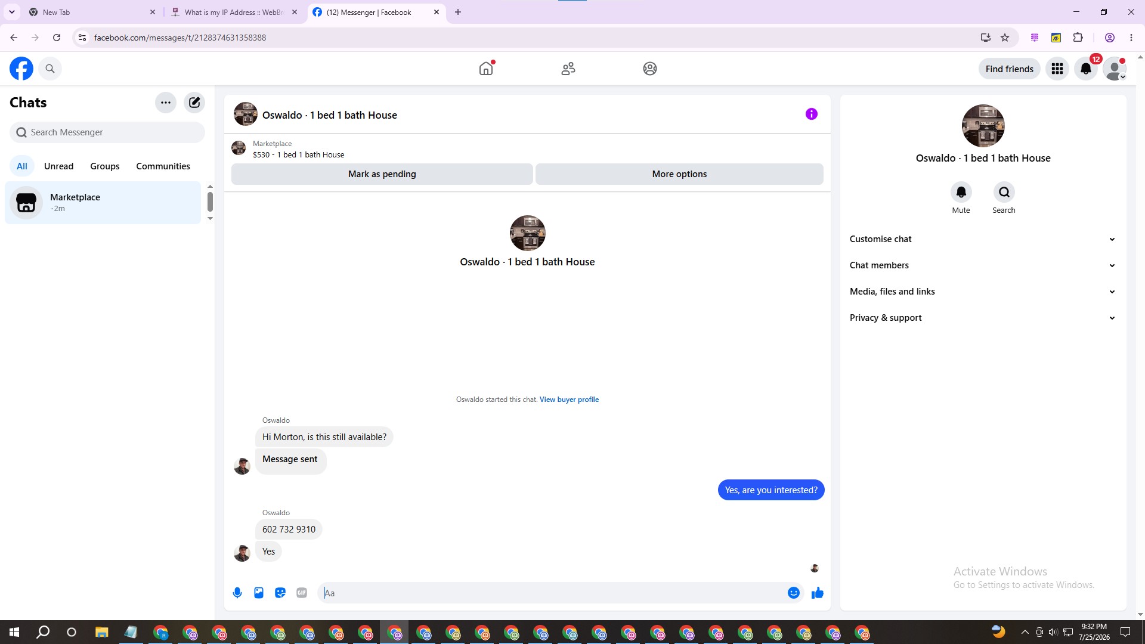Expand Chat members section
The height and width of the screenshot is (644, 1145).
(x=983, y=265)
